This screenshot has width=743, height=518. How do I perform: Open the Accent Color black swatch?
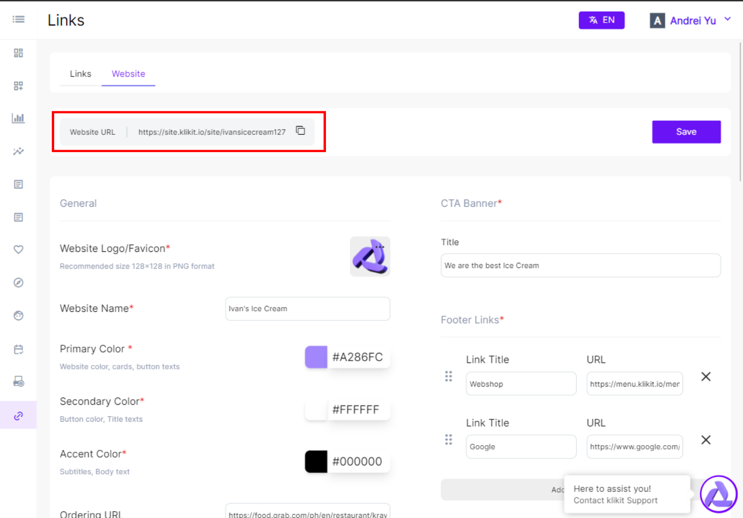click(316, 461)
